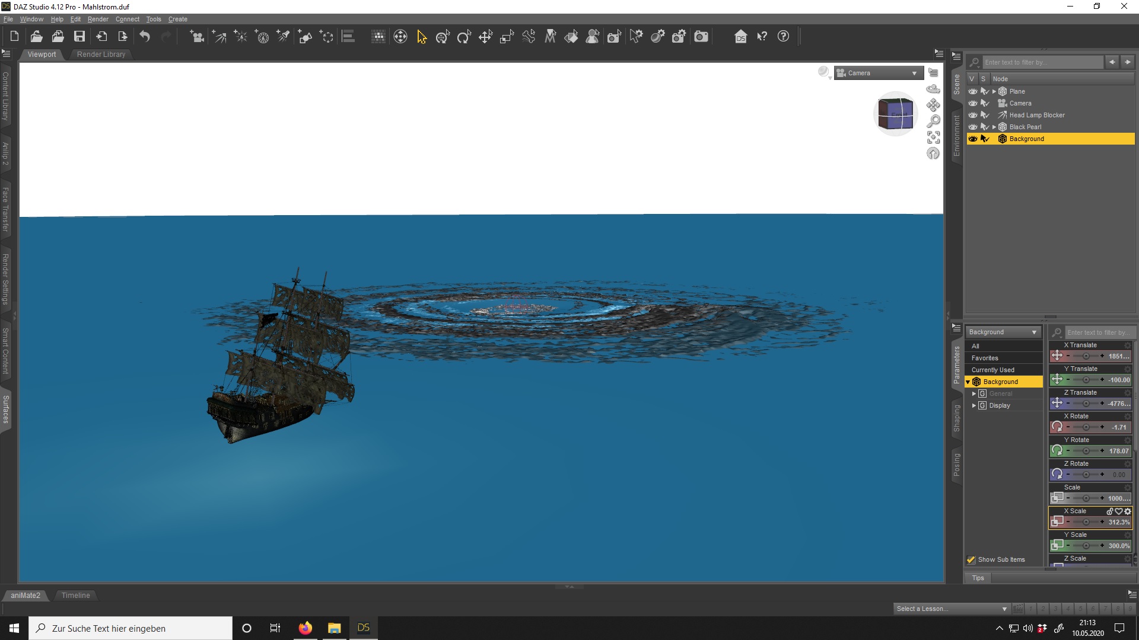The width and height of the screenshot is (1139, 640).
Task: Expand the Display parameter group
Action: pyautogui.click(x=974, y=405)
